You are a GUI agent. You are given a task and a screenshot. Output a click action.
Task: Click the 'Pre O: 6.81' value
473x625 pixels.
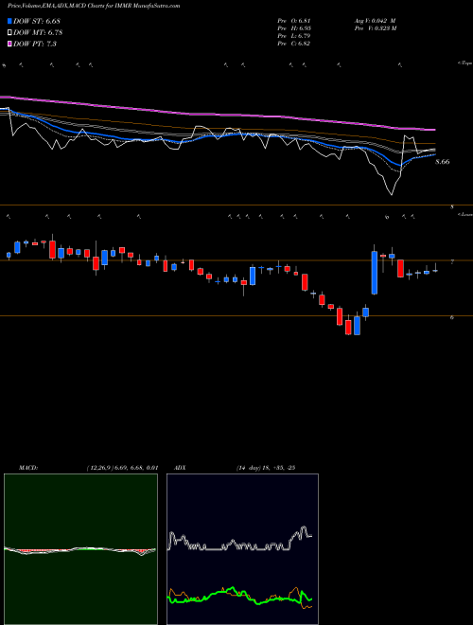point(294,21)
